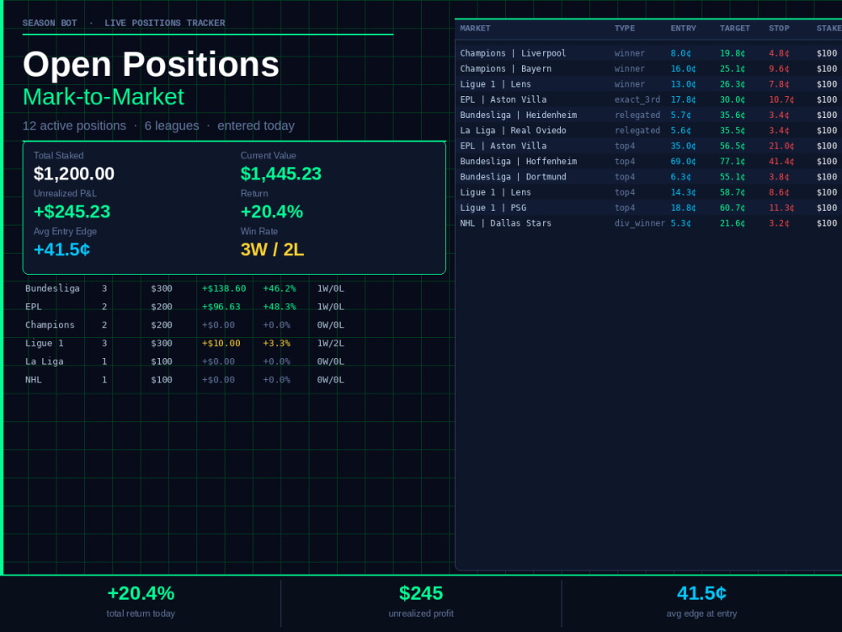The height and width of the screenshot is (632, 842).
Task: Click the footer total return today stat
Action: (141, 602)
